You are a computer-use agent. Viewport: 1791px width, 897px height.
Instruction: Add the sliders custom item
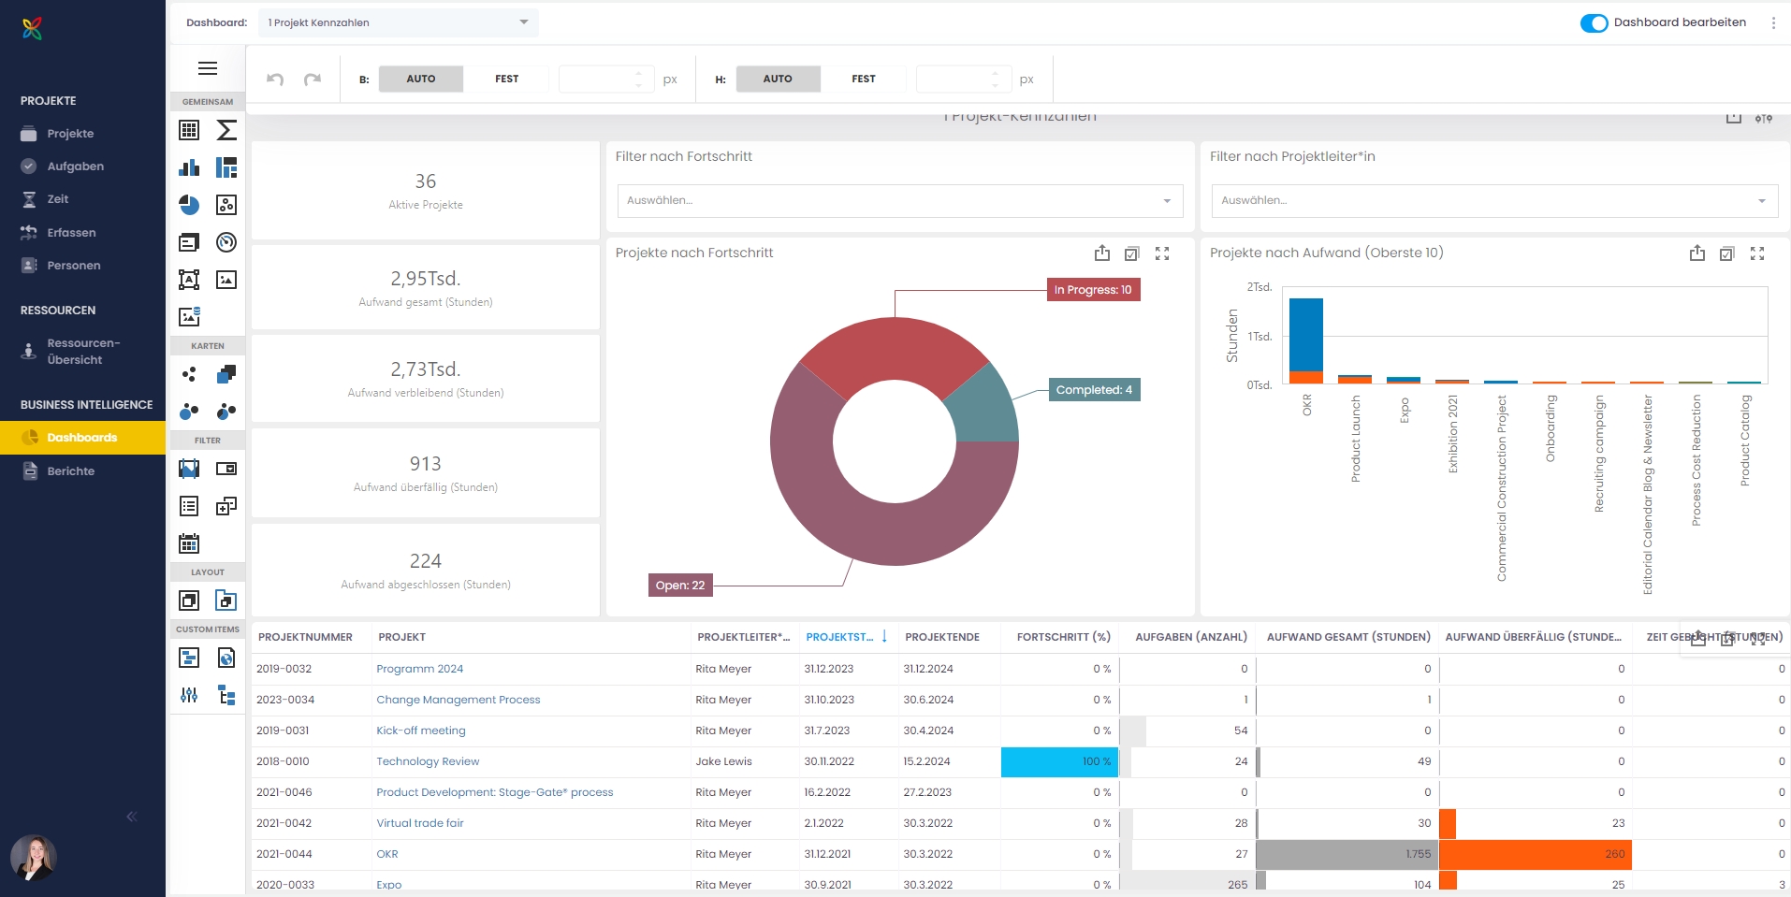[189, 695]
